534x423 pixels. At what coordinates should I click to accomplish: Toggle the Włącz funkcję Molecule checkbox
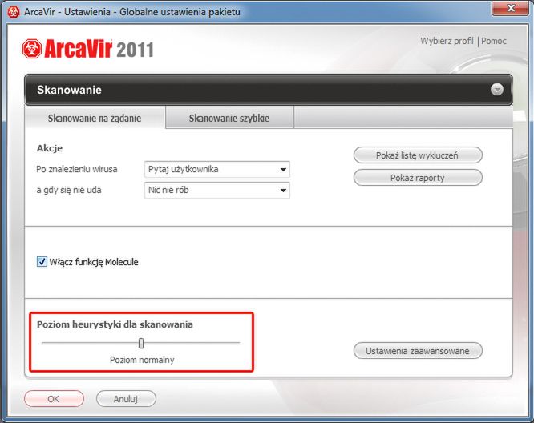[x=42, y=262]
